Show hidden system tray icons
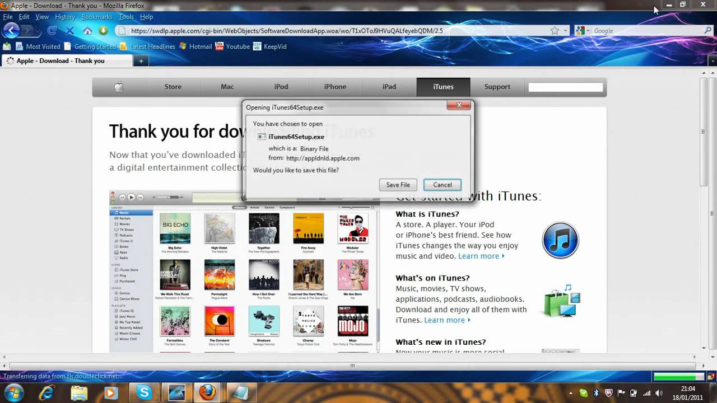 coord(571,393)
